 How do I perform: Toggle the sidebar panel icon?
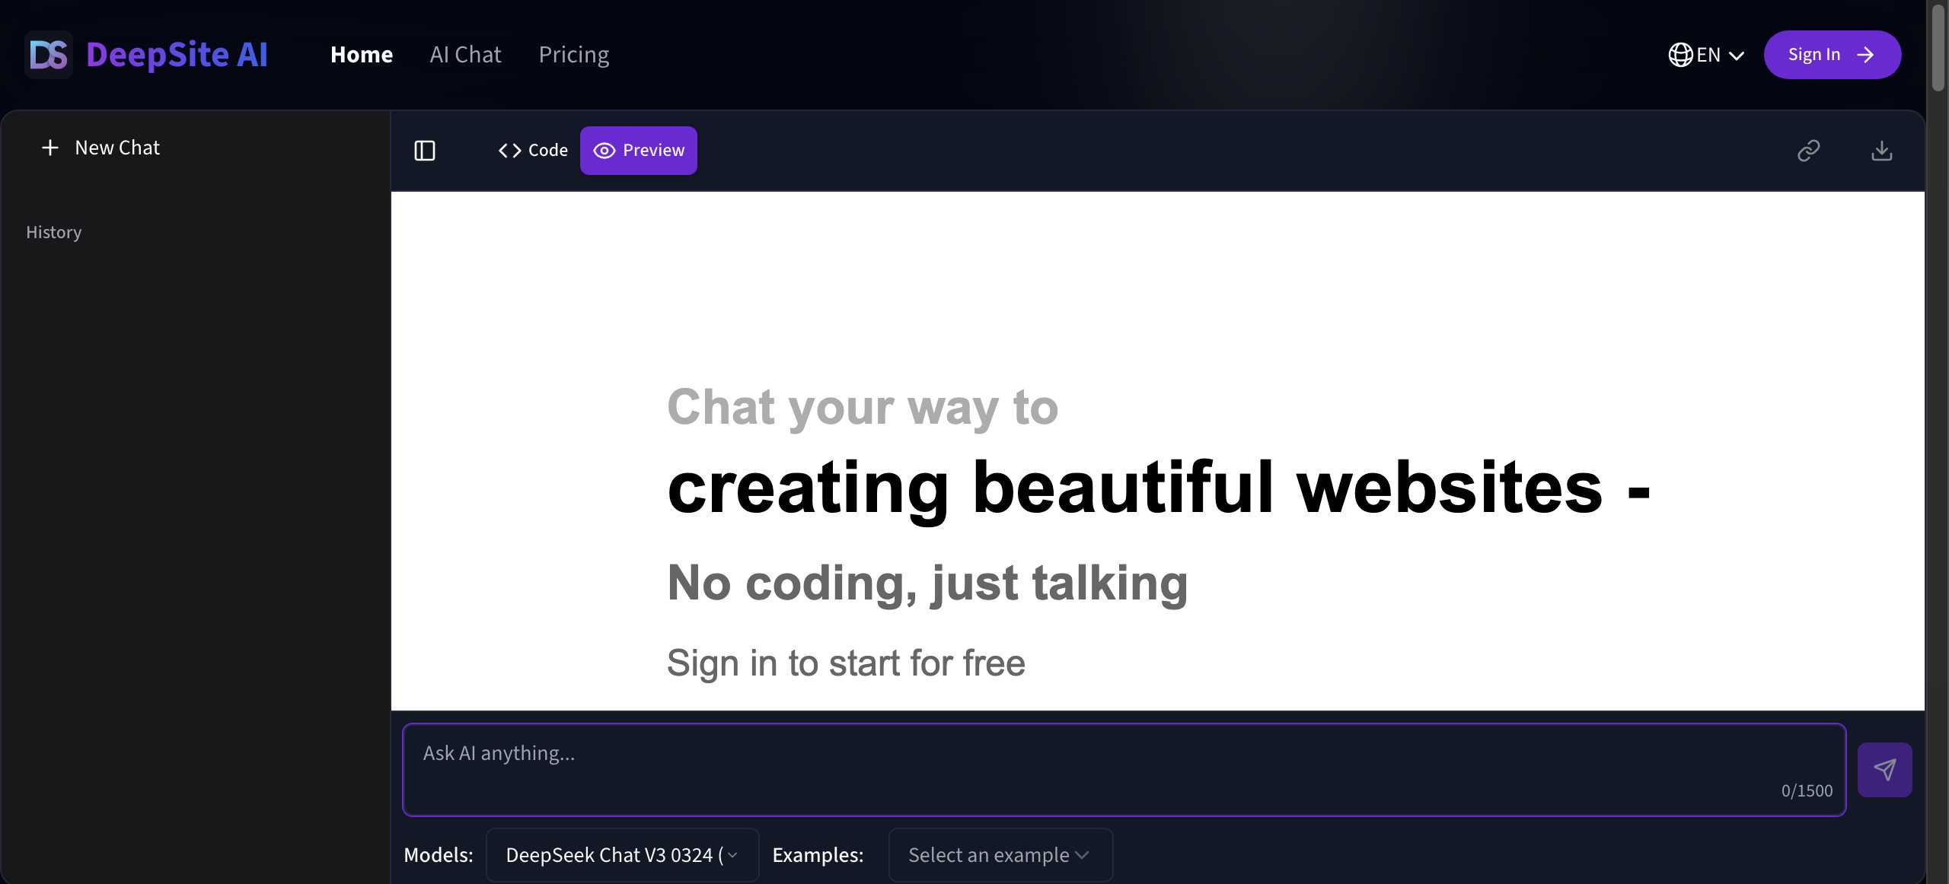click(425, 151)
